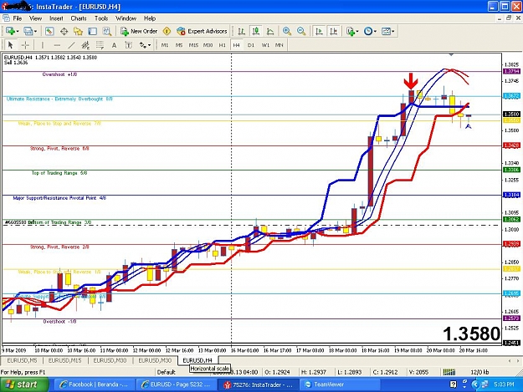Select the Text Label tool
Image resolution: width=523 pixels, height=392 pixels.
coord(128,45)
